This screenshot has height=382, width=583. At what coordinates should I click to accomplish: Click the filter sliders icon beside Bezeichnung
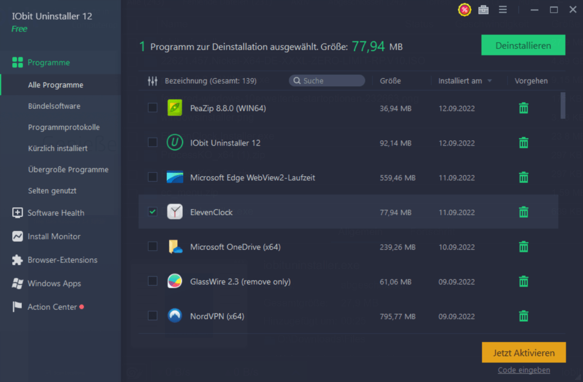point(152,81)
